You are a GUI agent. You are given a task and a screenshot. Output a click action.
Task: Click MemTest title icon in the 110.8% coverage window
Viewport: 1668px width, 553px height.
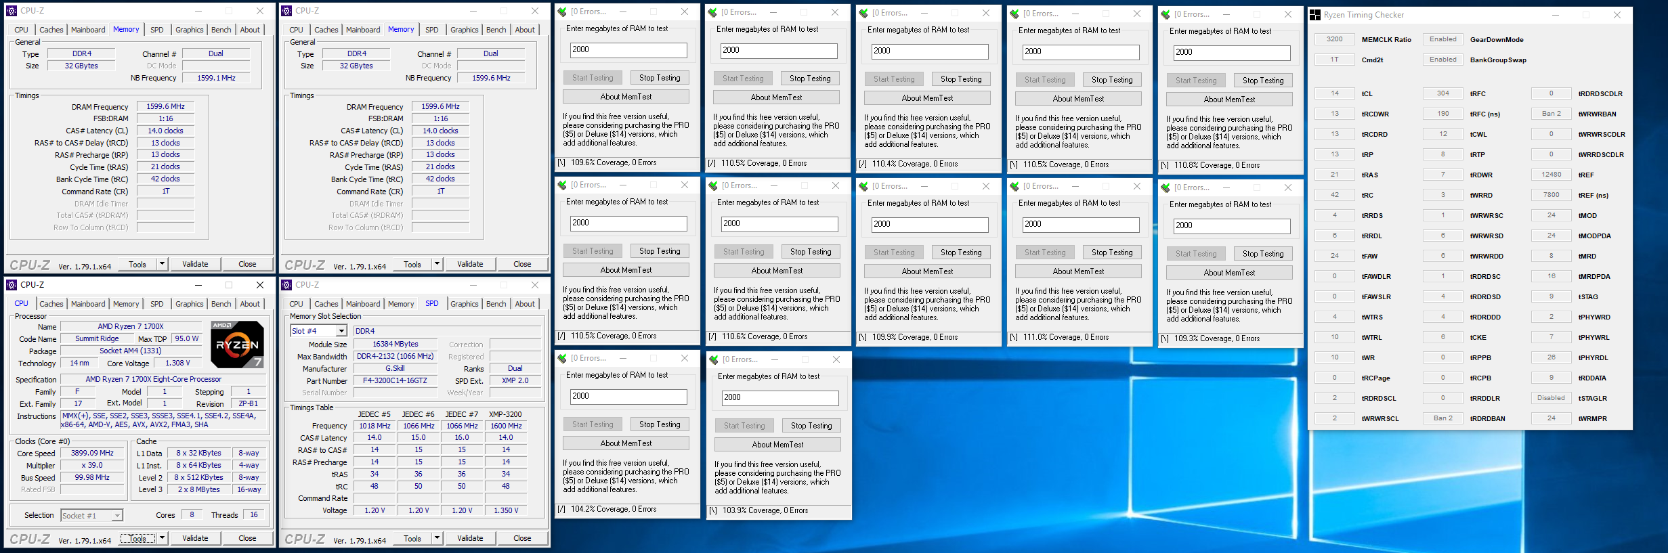1166,14
